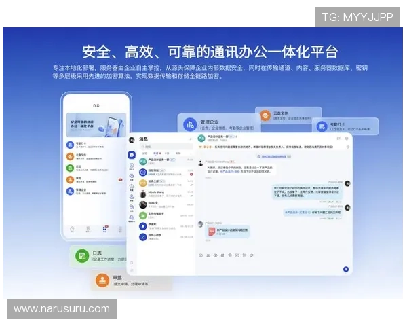This screenshot has height=326, width=407.
Task: Click the plus icon right of 消息 heading
Action: point(190,139)
